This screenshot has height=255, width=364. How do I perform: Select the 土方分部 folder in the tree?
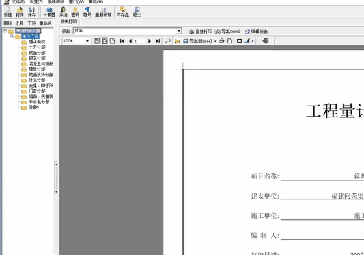(x=36, y=47)
